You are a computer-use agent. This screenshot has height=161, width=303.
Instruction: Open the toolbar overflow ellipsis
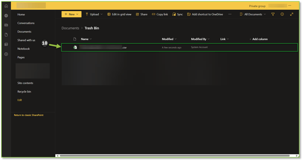(x=230, y=14)
